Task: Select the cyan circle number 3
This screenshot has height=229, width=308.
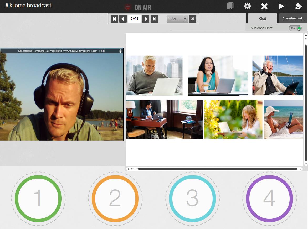Action: tap(192, 199)
